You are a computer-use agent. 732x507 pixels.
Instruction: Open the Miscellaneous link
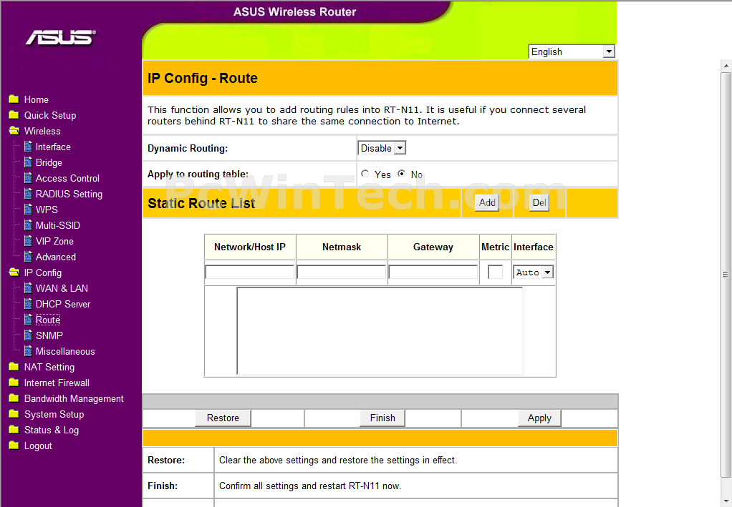click(x=65, y=351)
